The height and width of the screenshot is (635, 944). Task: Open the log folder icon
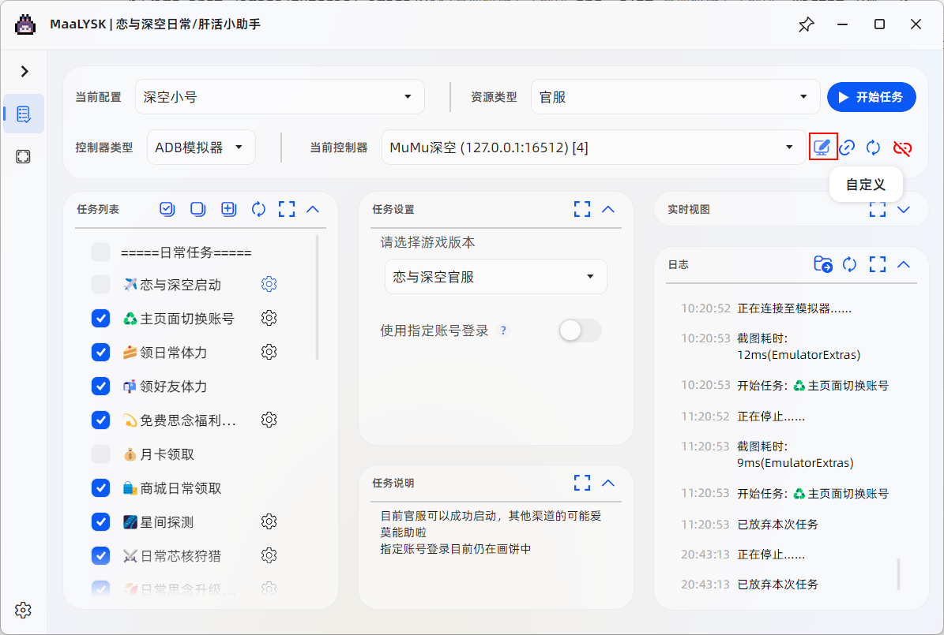click(x=823, y=264)
